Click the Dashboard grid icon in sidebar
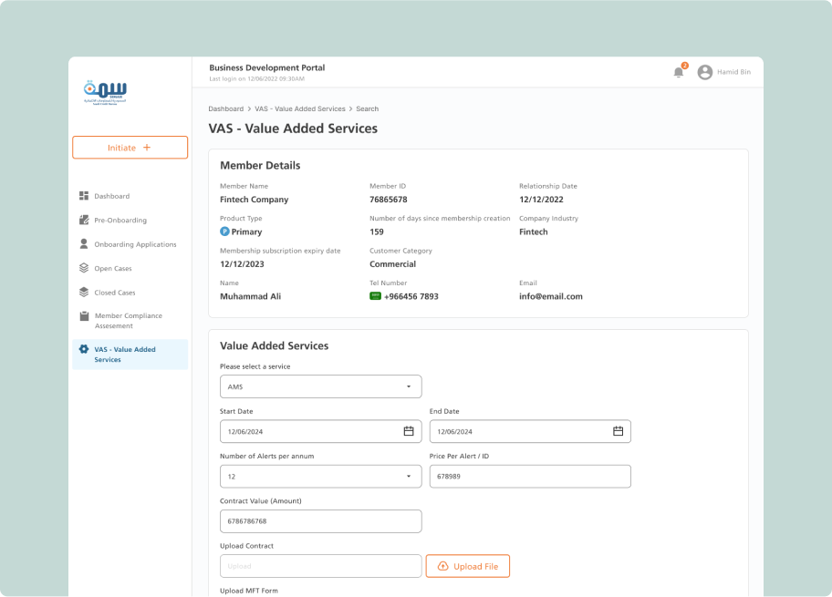The width and height of the screenshot is (832, 597). [84, 196]
